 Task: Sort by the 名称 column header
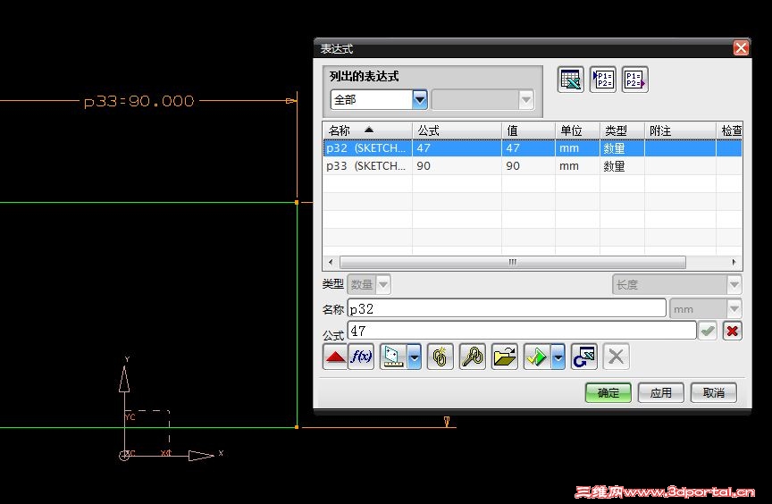pyautogui.click(x=368, y=130)
